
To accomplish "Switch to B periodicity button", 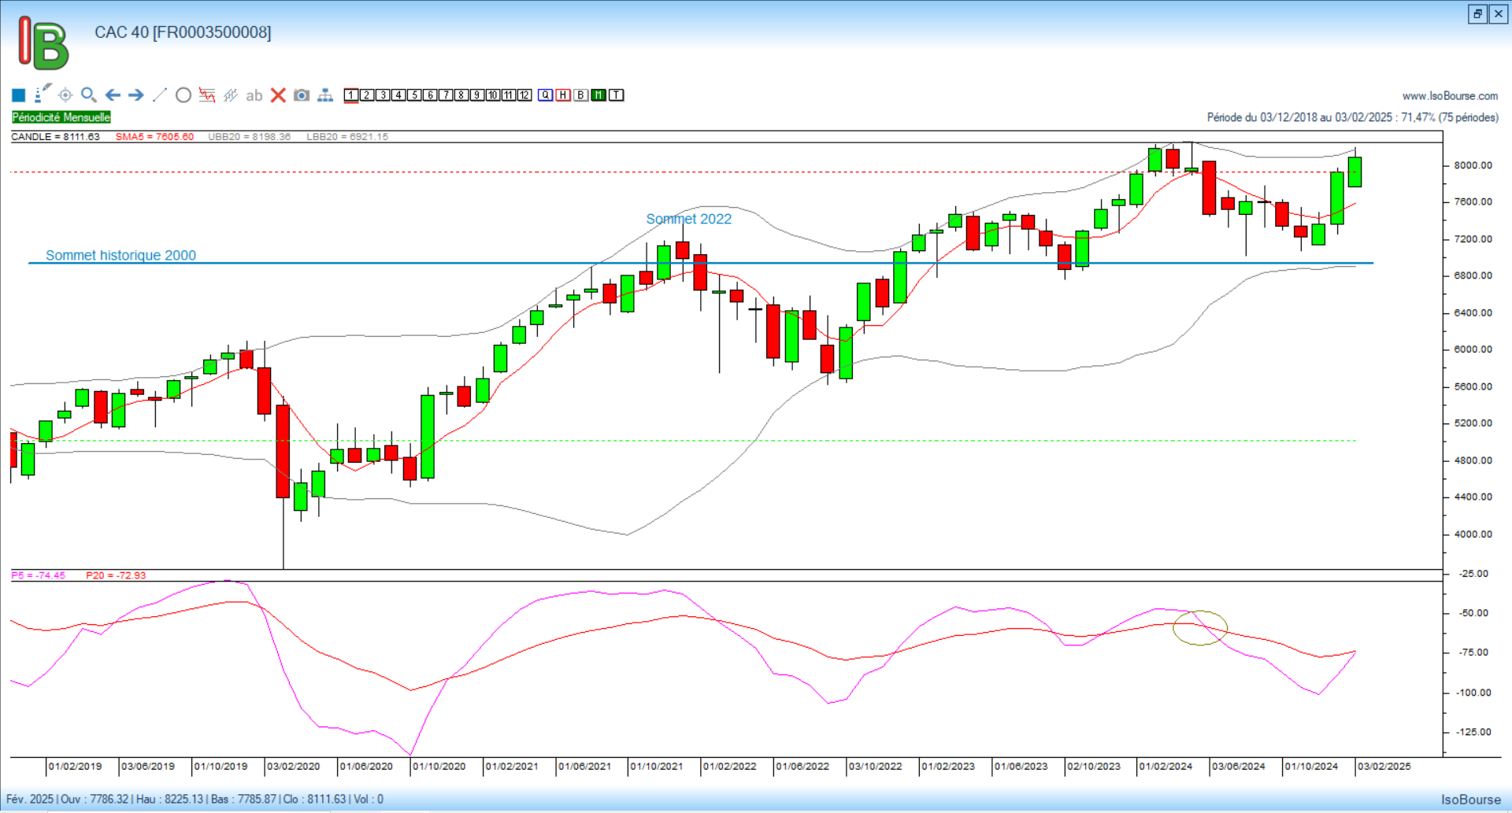I will [581, 95].
